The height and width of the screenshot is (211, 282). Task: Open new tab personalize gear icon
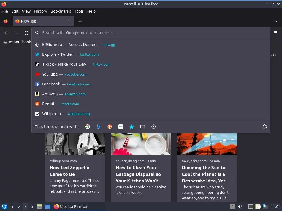click(273, 55)
